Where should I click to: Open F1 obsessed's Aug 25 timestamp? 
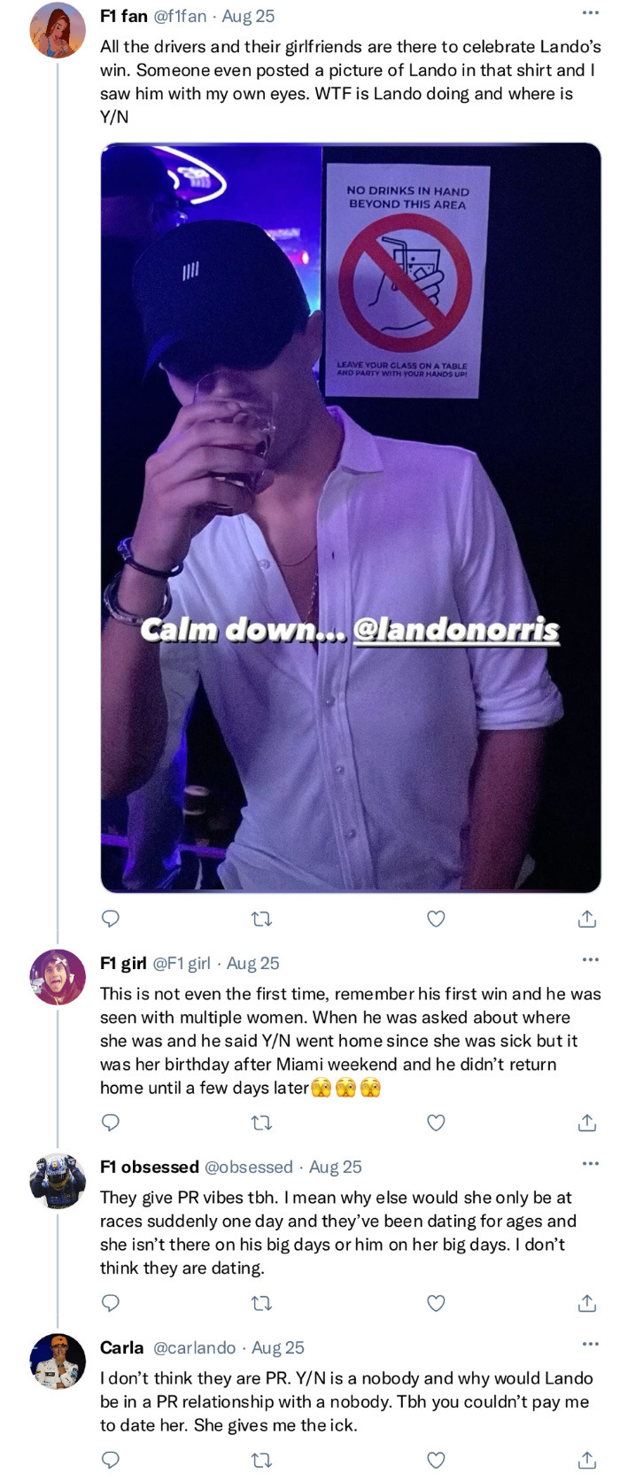tap(336, 1167)
